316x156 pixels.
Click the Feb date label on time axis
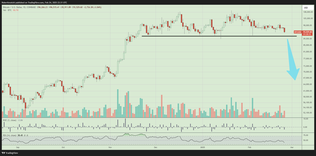tap(249, 147)
